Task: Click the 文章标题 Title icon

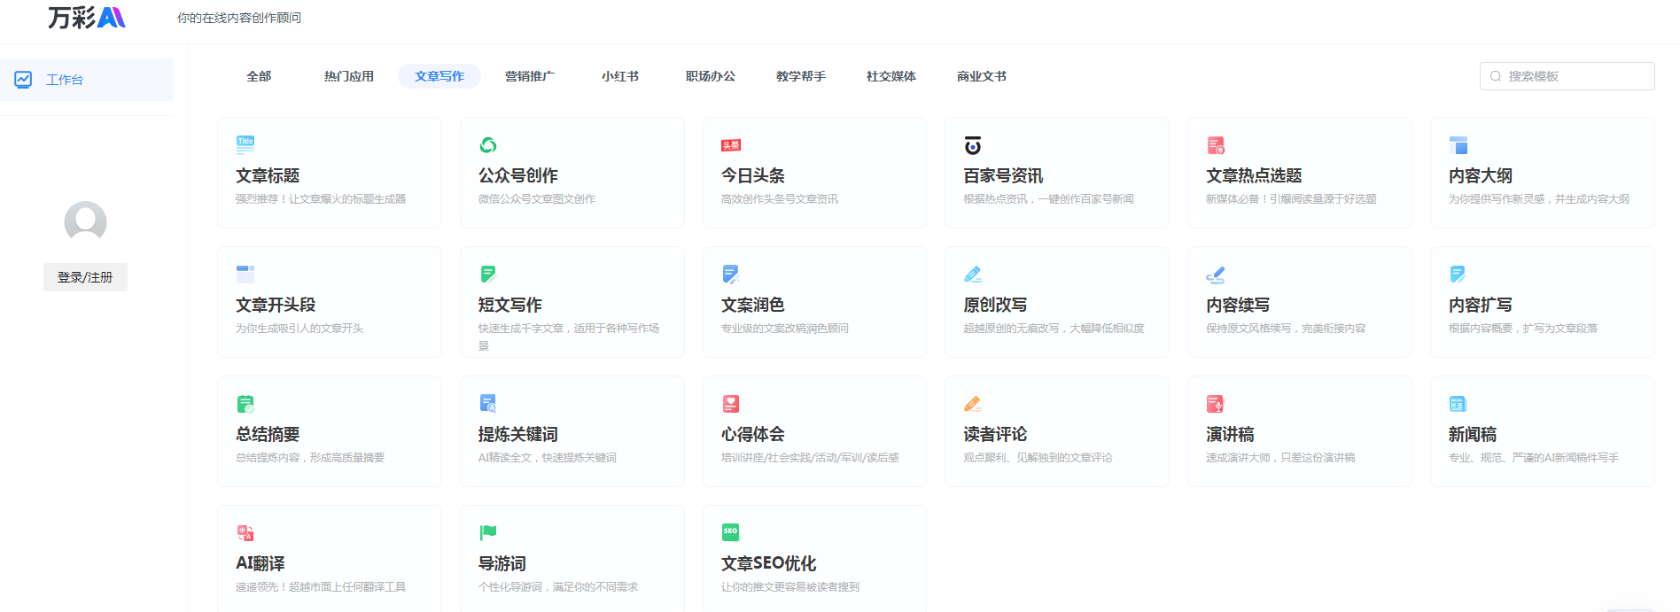Action: pos(245,144)
